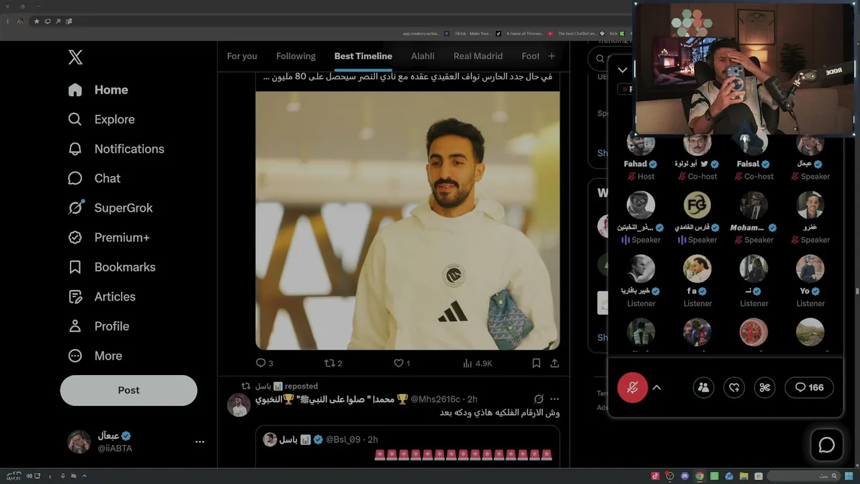The height and width of the screenshot is (484, 860).
Task: Switch to the Following tab
Action: pos(296,56)
